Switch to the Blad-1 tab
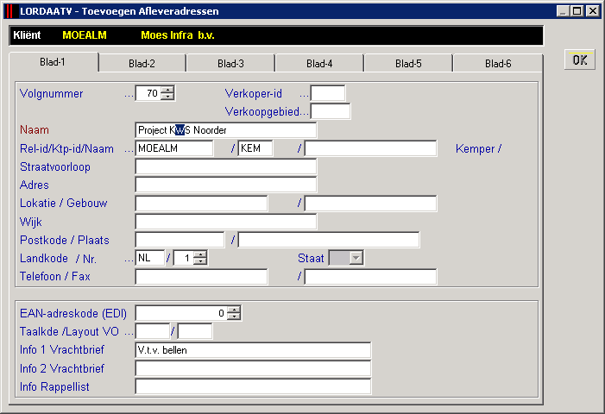 click(x=54, y=62)
